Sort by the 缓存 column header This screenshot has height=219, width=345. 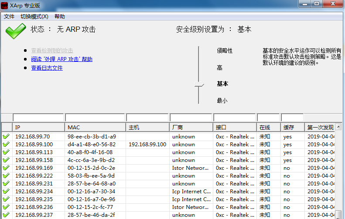tap(293, 128)
